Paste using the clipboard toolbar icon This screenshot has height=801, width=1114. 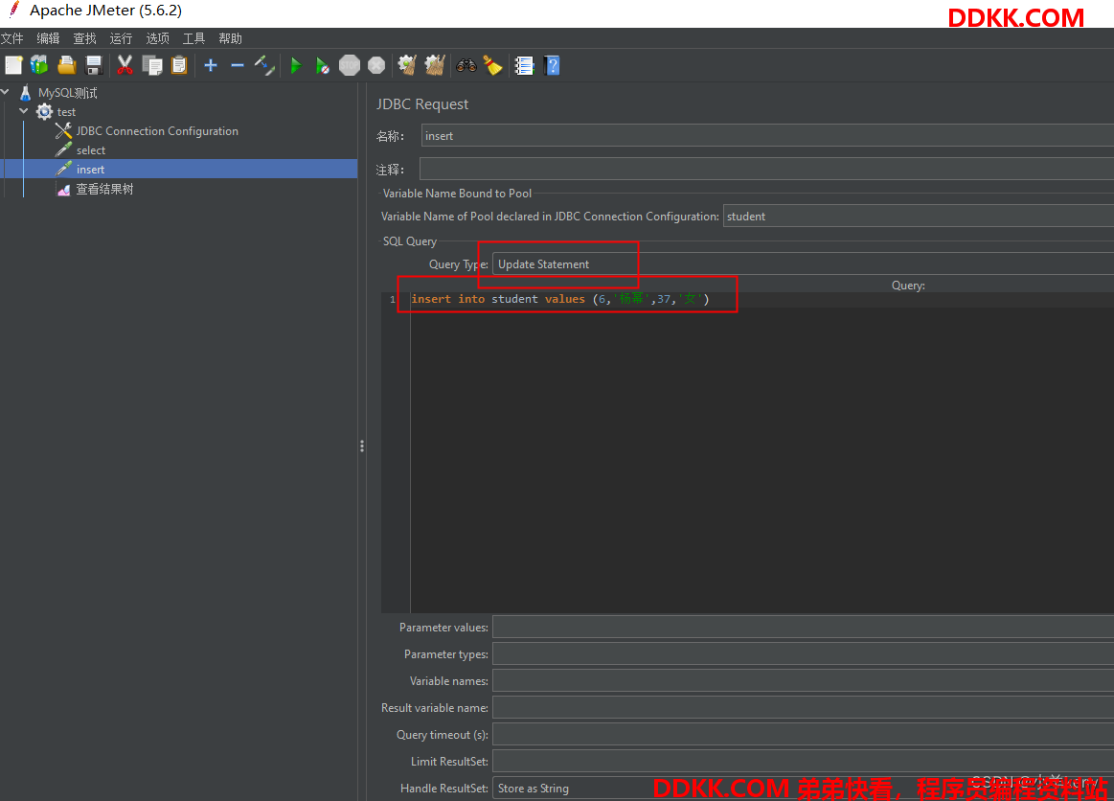[179, 65]
